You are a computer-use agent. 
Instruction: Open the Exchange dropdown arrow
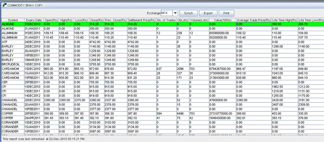[x=175, y=13]
